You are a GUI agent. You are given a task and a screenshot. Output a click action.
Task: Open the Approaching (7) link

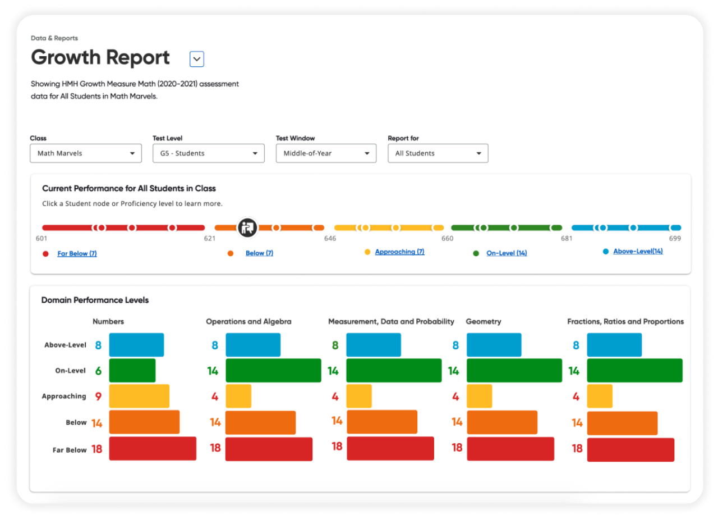point(399,251)
